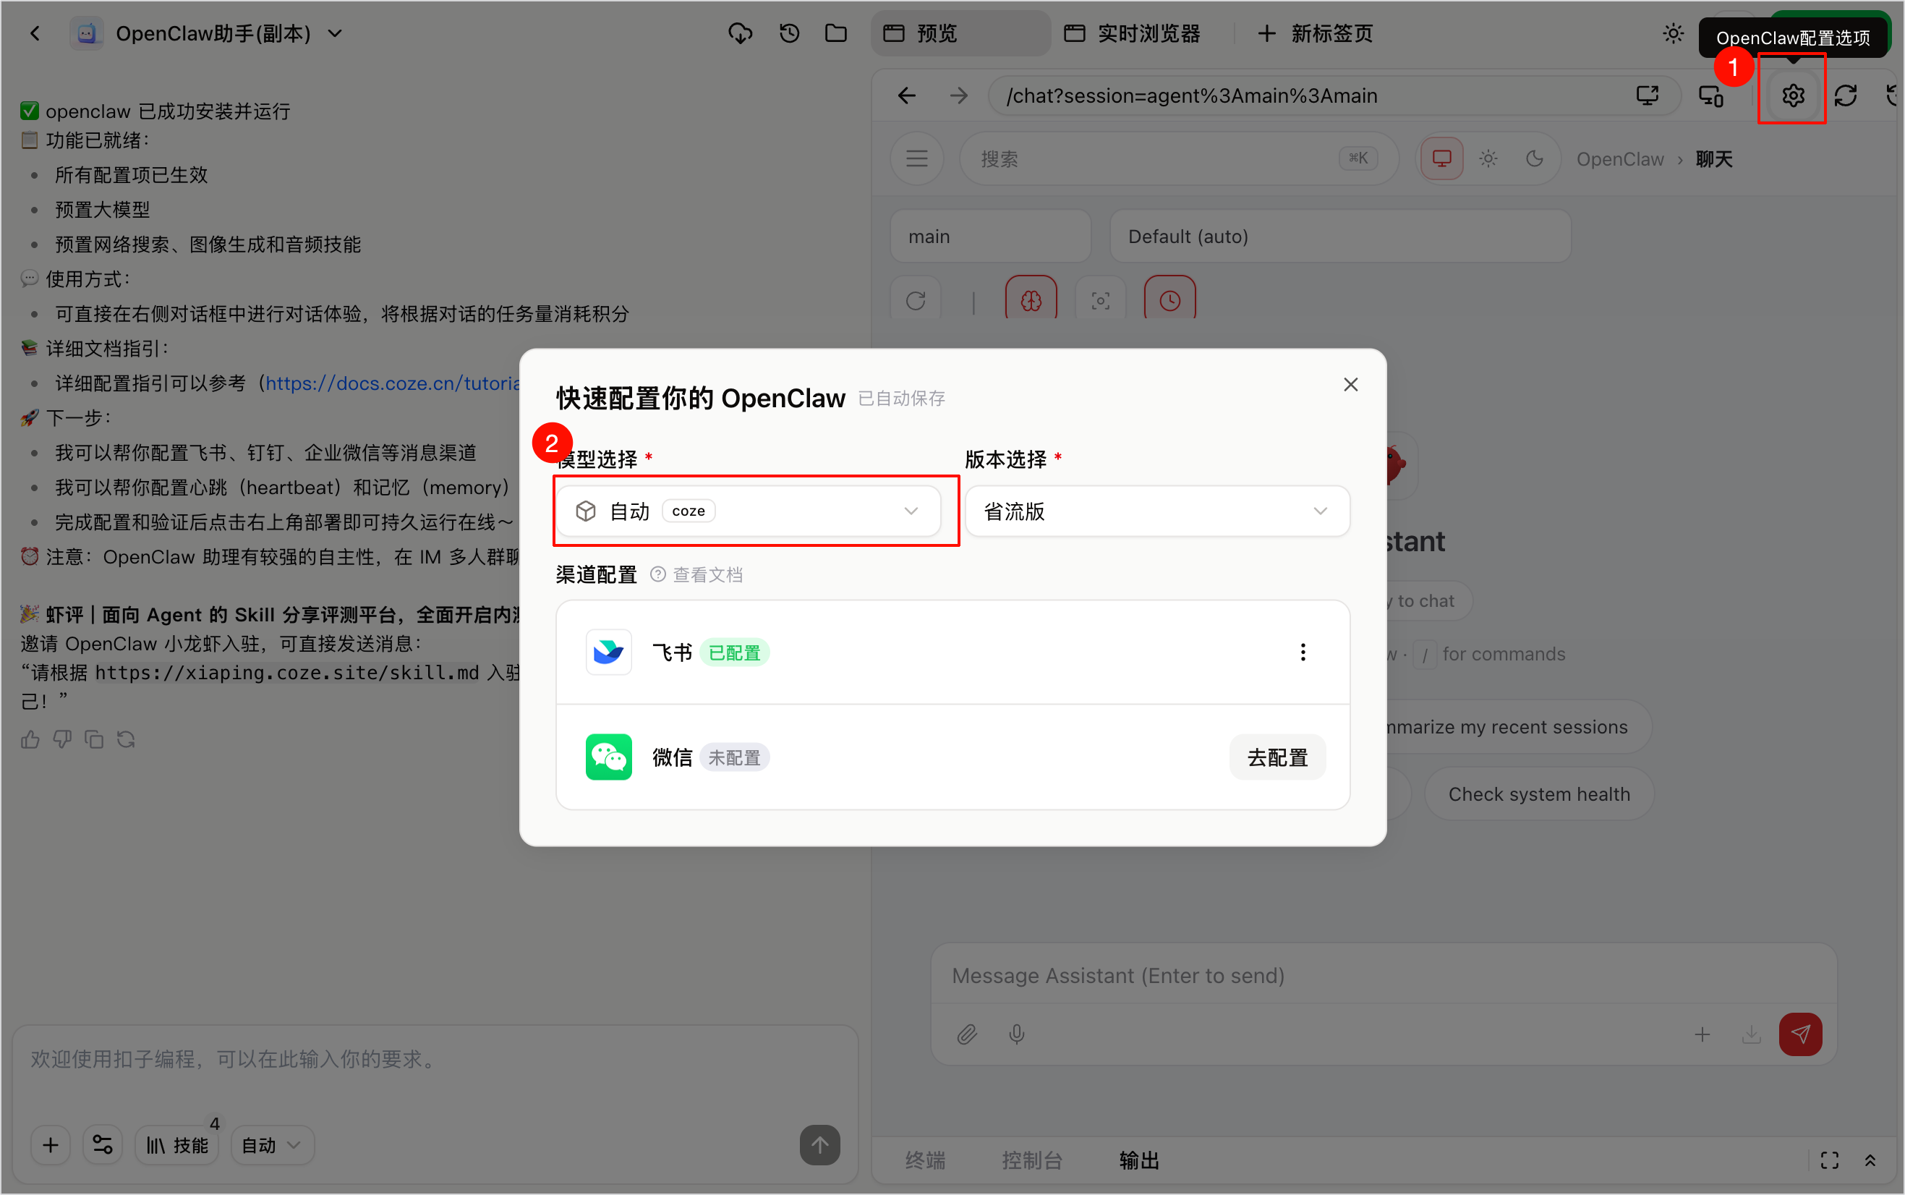
Task: Switch to the 实时浏览器 tab
Action: tap(1131, 33)
